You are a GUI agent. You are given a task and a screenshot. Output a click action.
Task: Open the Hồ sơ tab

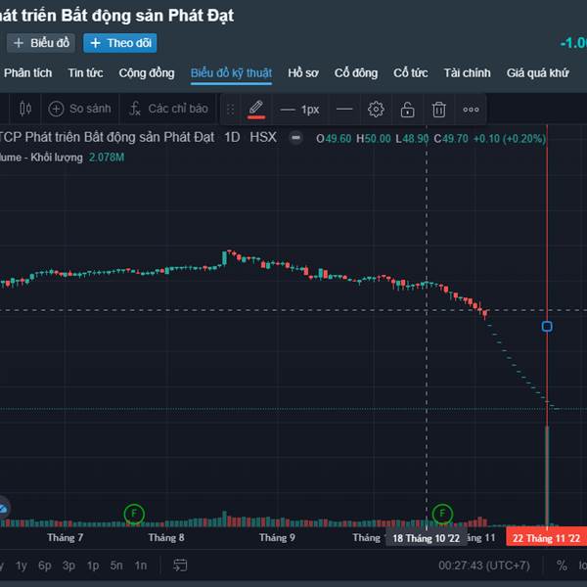[x=303, y=73]
